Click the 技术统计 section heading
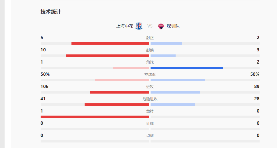The height and width of the screenshot is (148, 277). point(51,12)
